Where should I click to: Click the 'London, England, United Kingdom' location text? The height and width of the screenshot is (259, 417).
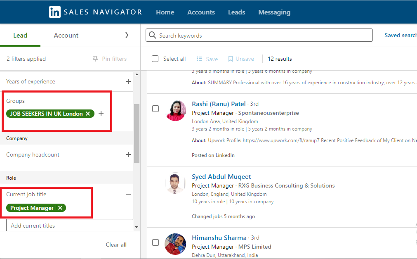(x=229, y=194)
